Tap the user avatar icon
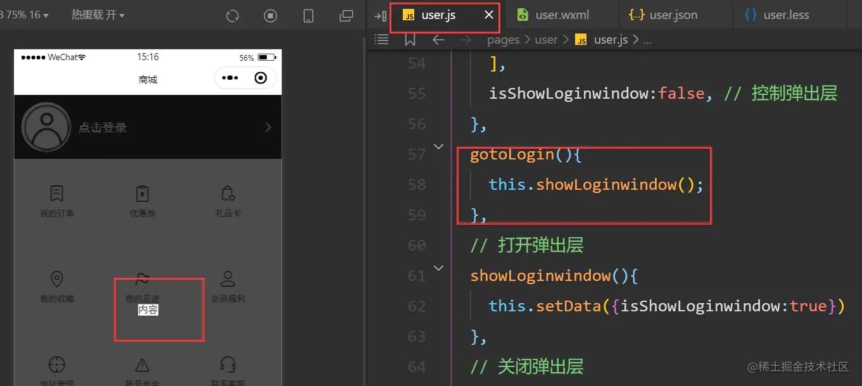 46,127
